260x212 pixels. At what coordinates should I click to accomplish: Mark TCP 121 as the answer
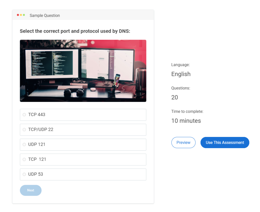tap(24, 160)
